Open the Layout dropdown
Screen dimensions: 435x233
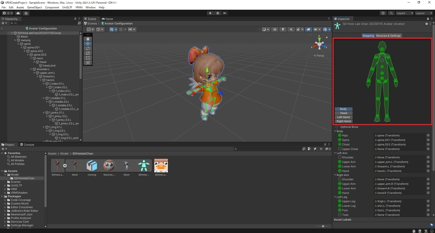(x=423, y=13)
